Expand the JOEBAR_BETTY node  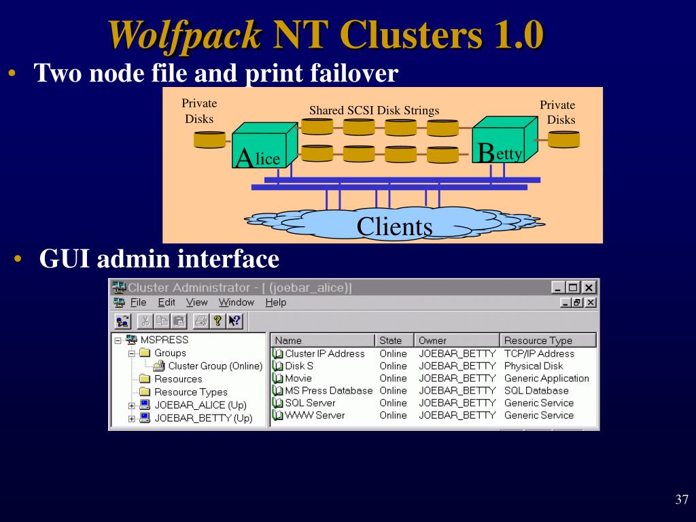pyautogui.click(x=131, y=419)
